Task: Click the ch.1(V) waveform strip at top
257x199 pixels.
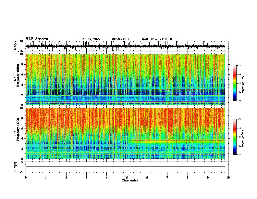Action: pyautogui.click(x=127, y=46)
